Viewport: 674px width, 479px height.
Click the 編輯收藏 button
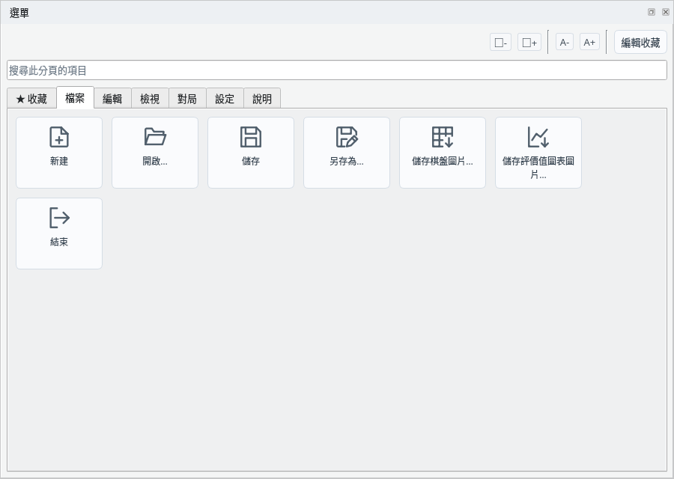[640, 42]
